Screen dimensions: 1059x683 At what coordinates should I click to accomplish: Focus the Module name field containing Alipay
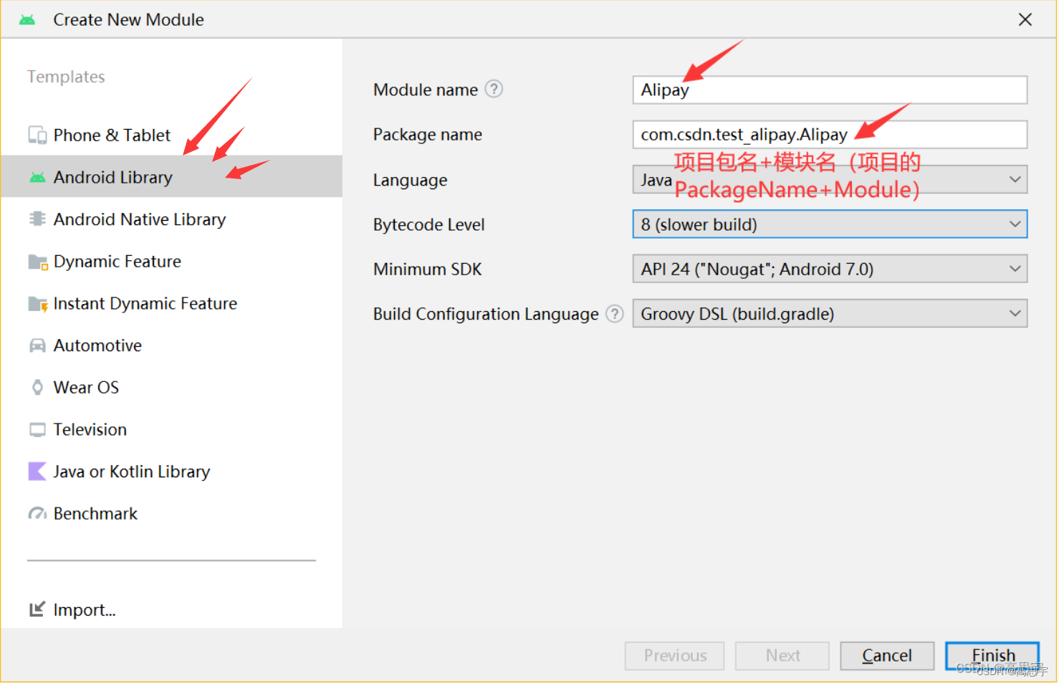click(x=830, y=90)
